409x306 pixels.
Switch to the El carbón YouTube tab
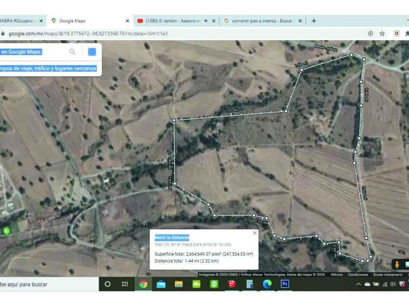pyautogui.click(x=170, y=21)
